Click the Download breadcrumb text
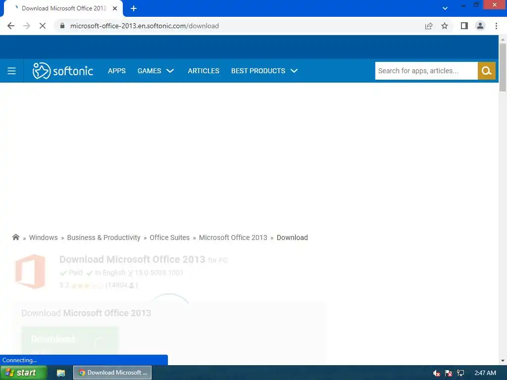Image resolution: width=507 pixels, height=380 pixels. coord(292,237)
